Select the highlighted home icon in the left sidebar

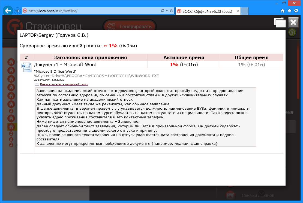tap(11, 127)
